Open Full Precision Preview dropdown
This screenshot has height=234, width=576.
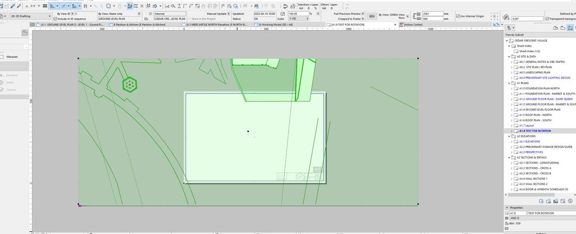coord(363,14)
